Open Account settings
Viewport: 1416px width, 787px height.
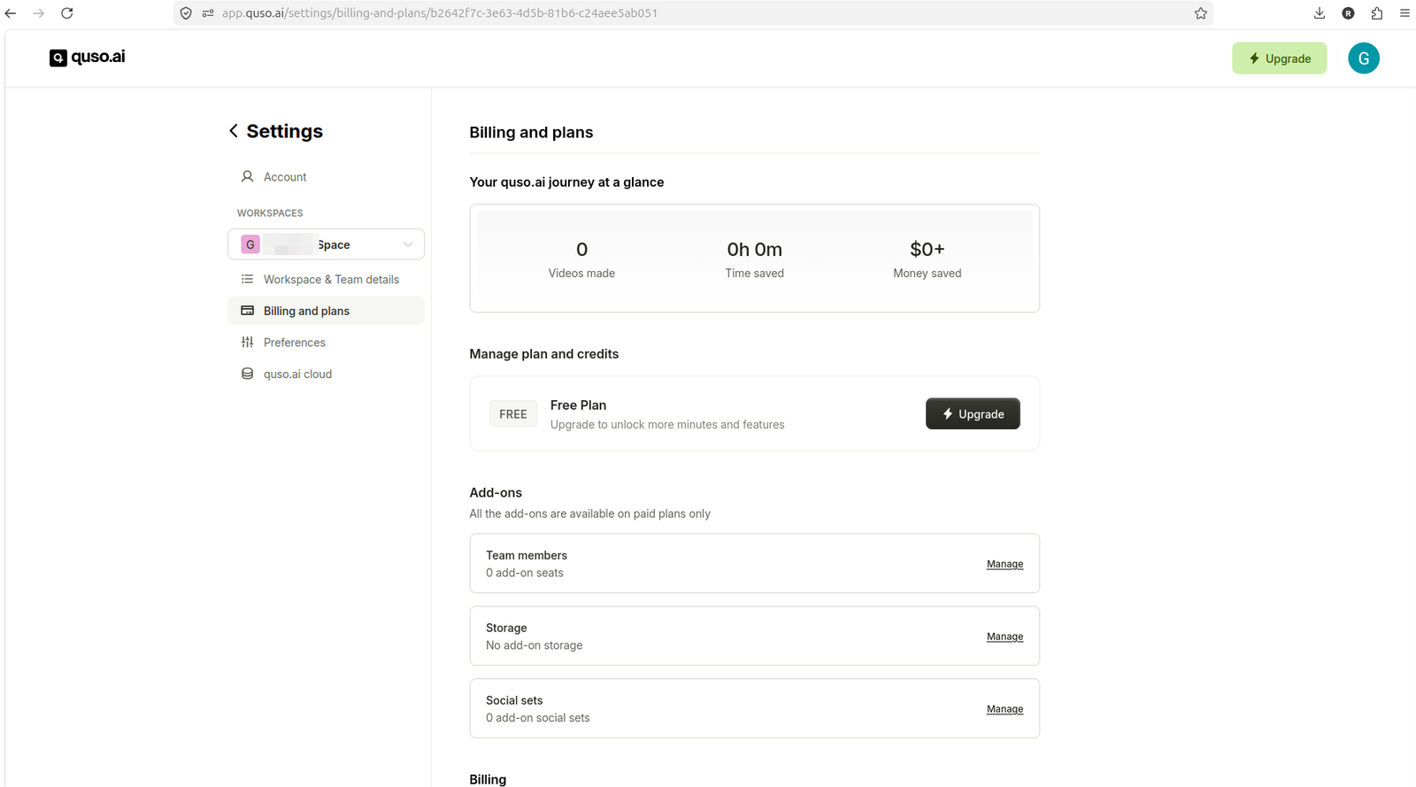[x=326, y=177]
